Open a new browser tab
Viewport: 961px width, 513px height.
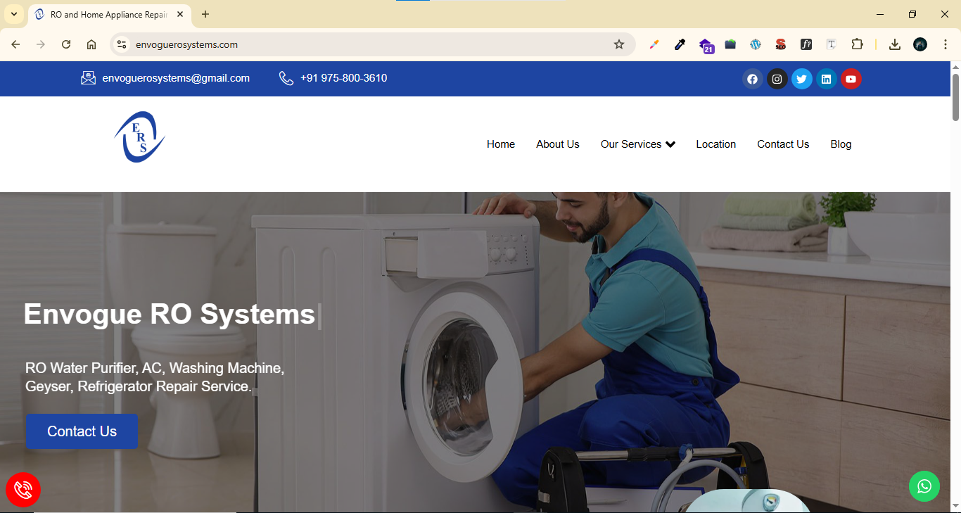[x=205, y=14]
